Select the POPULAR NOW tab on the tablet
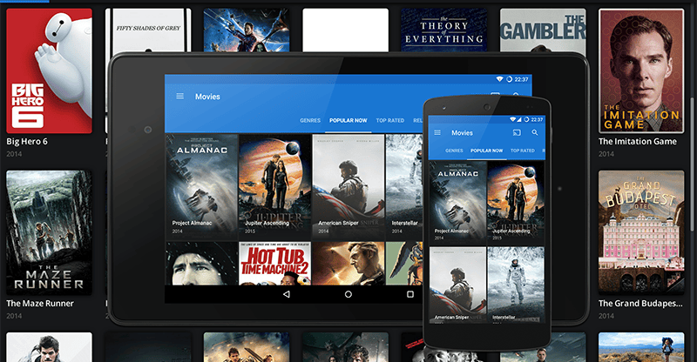 (348, 120)
